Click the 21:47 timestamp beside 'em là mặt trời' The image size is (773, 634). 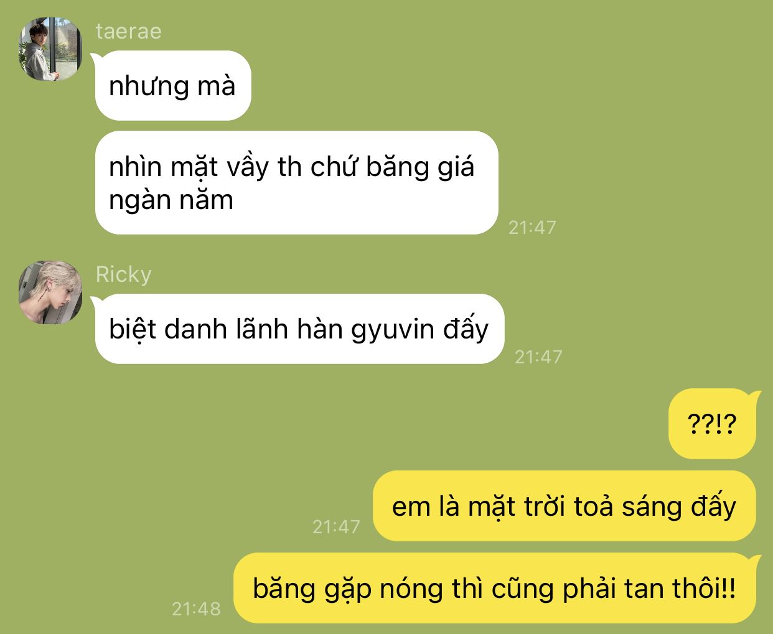tap(336, 527)
